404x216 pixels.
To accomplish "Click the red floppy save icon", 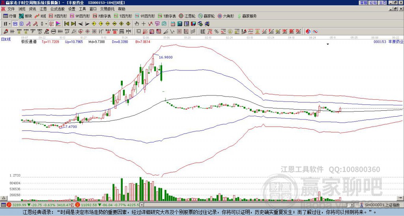I will coord(193,24).
